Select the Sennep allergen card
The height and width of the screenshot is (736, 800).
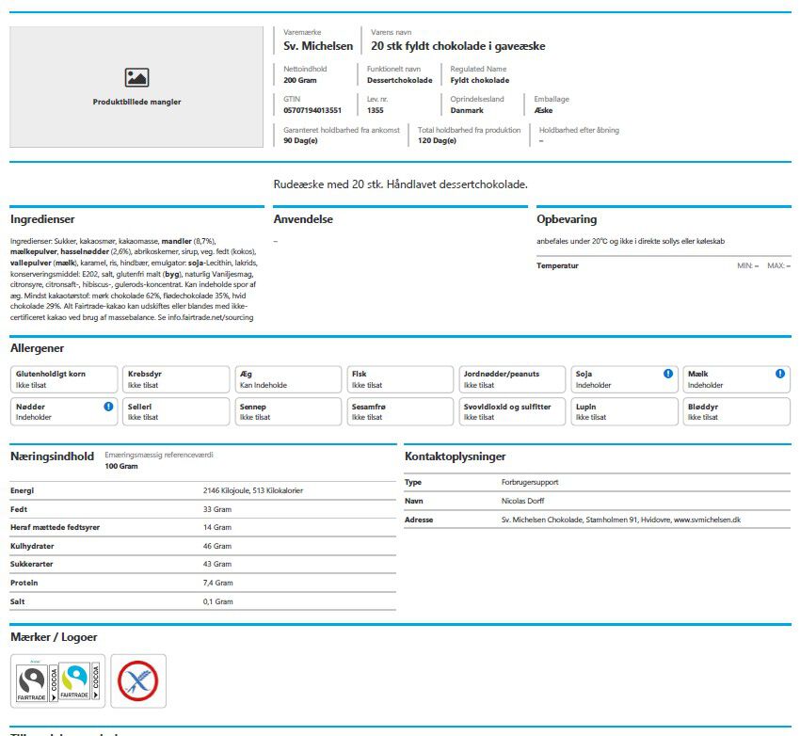[x=288, y=411]
